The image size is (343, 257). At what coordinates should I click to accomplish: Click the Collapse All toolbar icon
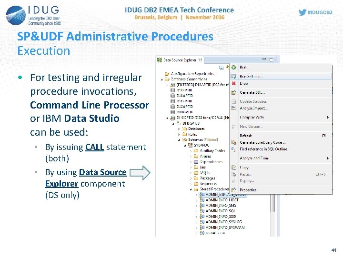tap(221, 68)
